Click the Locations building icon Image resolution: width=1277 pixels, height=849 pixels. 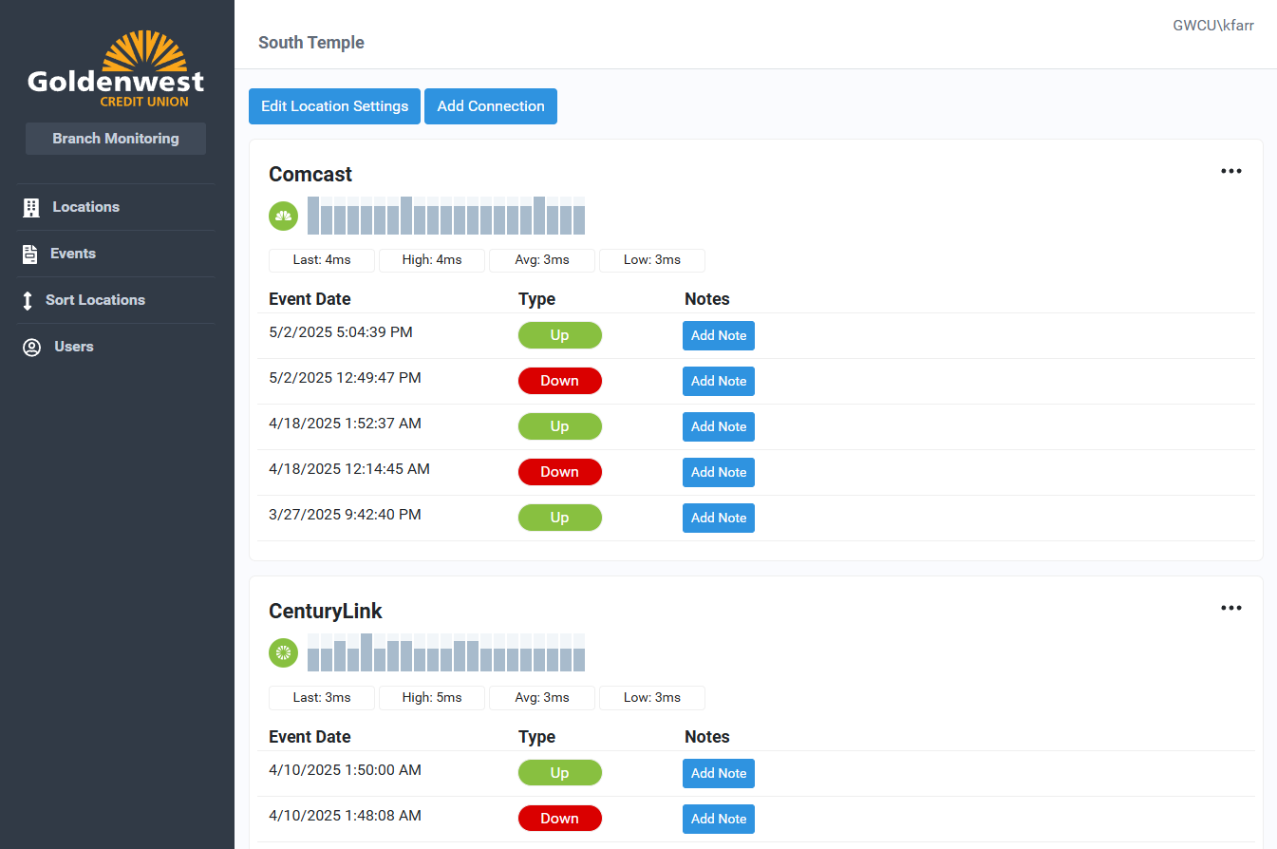coord(31,207)
